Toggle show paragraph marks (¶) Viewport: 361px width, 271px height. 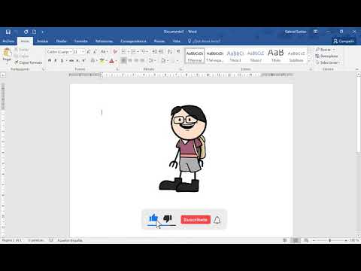tap(178, 52)
